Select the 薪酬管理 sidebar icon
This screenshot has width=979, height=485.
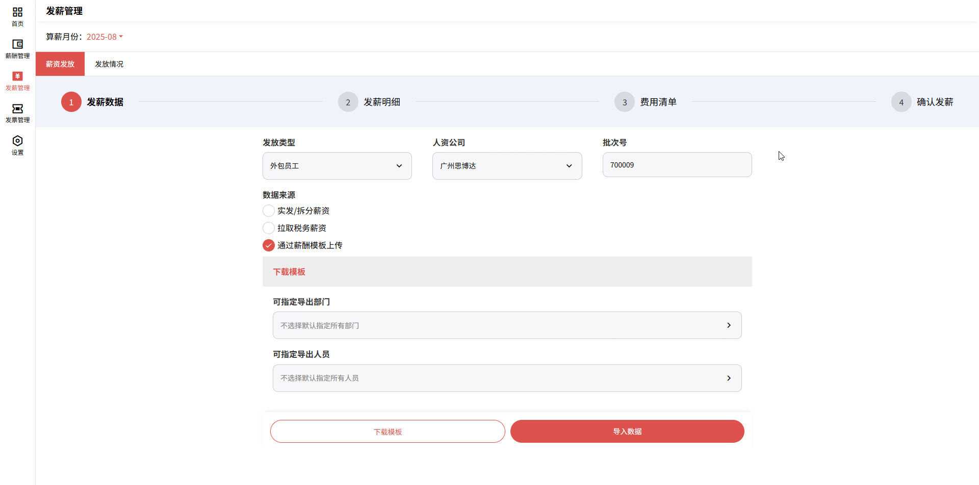point(17,47)
